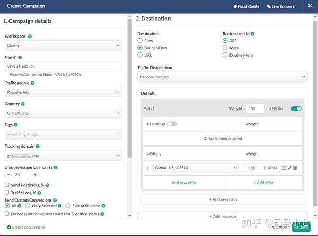Select Only Selected conversions option
The image size is (318, 236).
[28, 206]
